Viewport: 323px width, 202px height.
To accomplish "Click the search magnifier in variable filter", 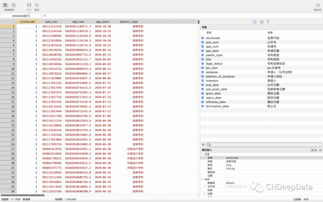I will tap(209, 145).
